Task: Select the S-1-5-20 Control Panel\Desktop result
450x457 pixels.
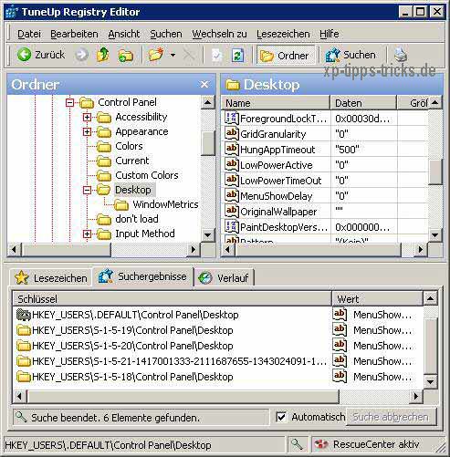Action: (218, 346)
